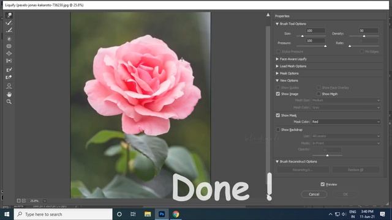Open the Mesh Size dropdown
This screenshot has height=220, width=392.
tap(345, 100)
